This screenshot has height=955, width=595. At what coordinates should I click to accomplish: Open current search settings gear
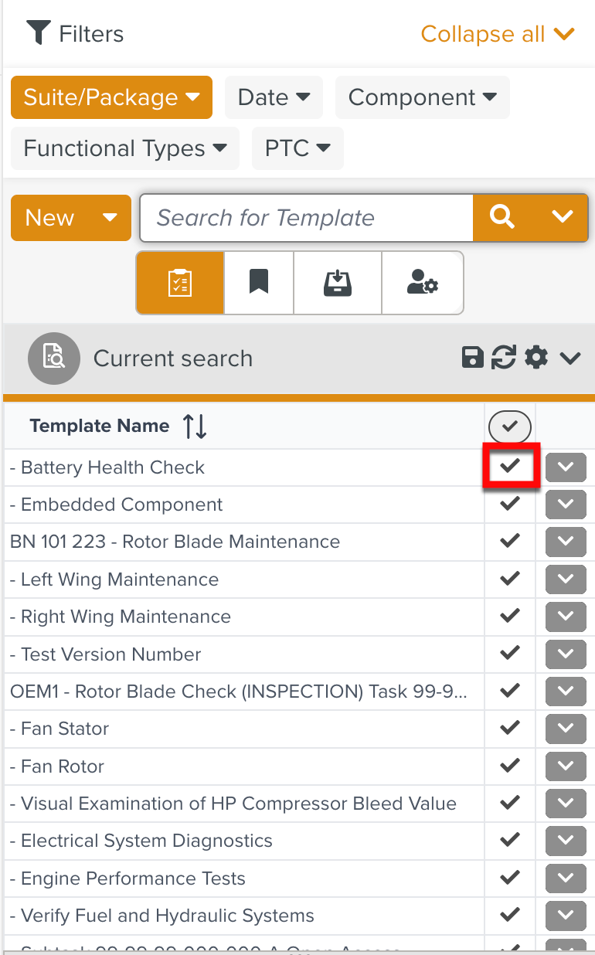[x=536, y=358]
